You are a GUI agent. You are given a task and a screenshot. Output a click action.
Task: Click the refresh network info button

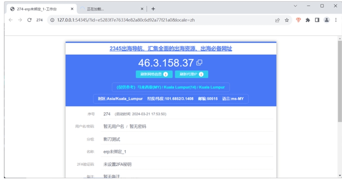pyautogui.click(x=154, y=74)
